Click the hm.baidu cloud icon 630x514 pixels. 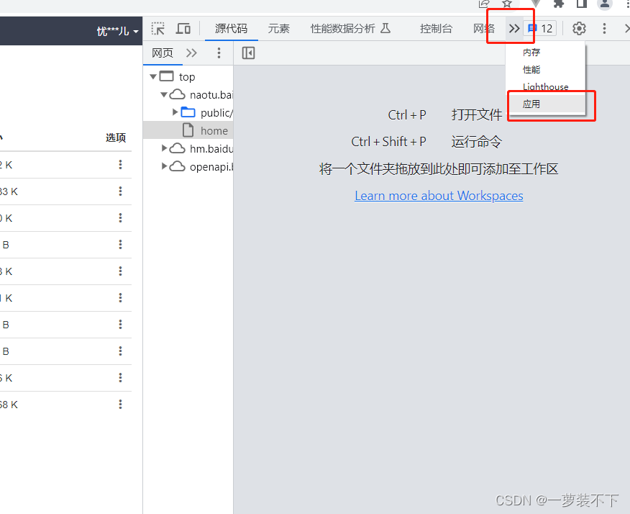coord(177,148)
